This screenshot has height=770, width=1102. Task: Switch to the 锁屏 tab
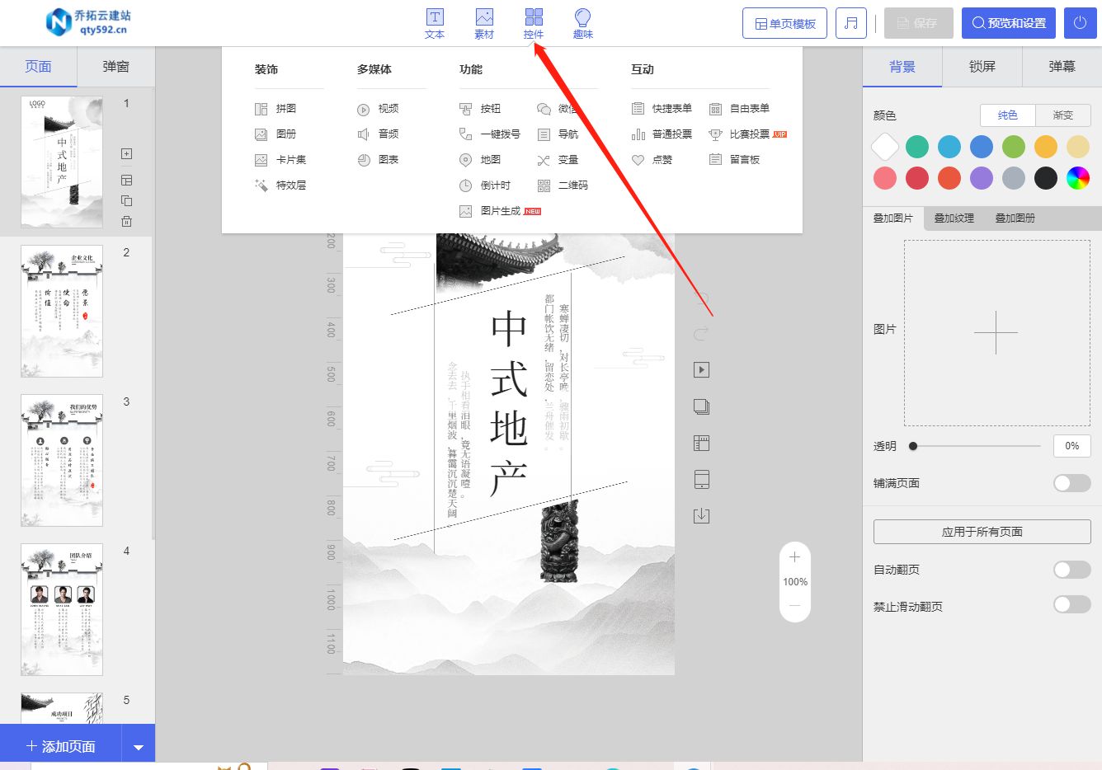pyautogui.click(x=982, y=67)
